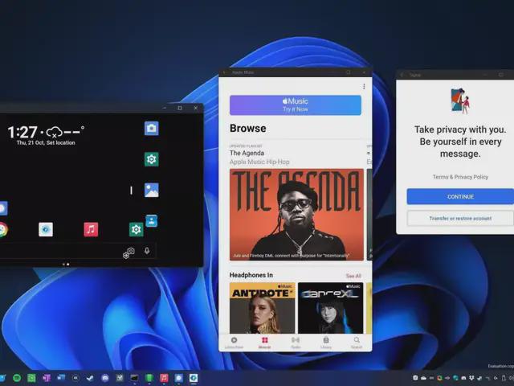Open the Library tab in Apple Music
The height and width of the screenshot is (386, 514).
(x=326, y=342)
